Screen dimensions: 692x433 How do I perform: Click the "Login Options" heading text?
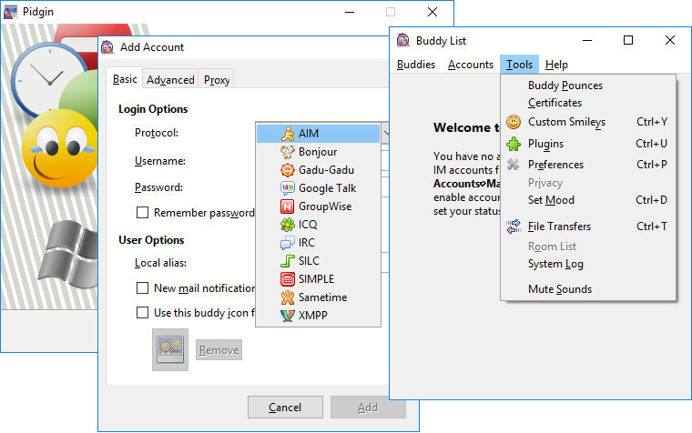coord(153,109)
